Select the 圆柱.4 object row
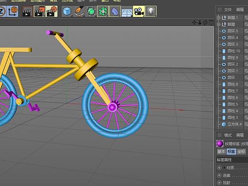 click(232, 111)
